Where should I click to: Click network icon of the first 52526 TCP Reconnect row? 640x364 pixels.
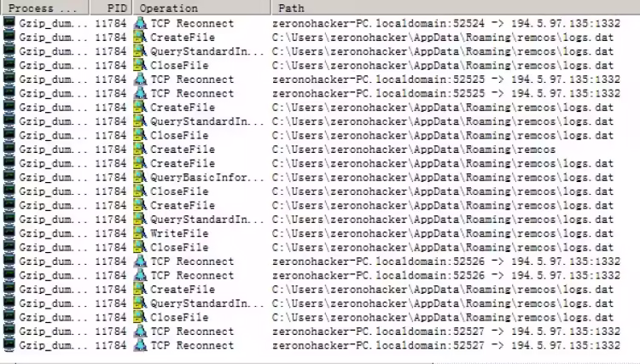pos(140,261)
